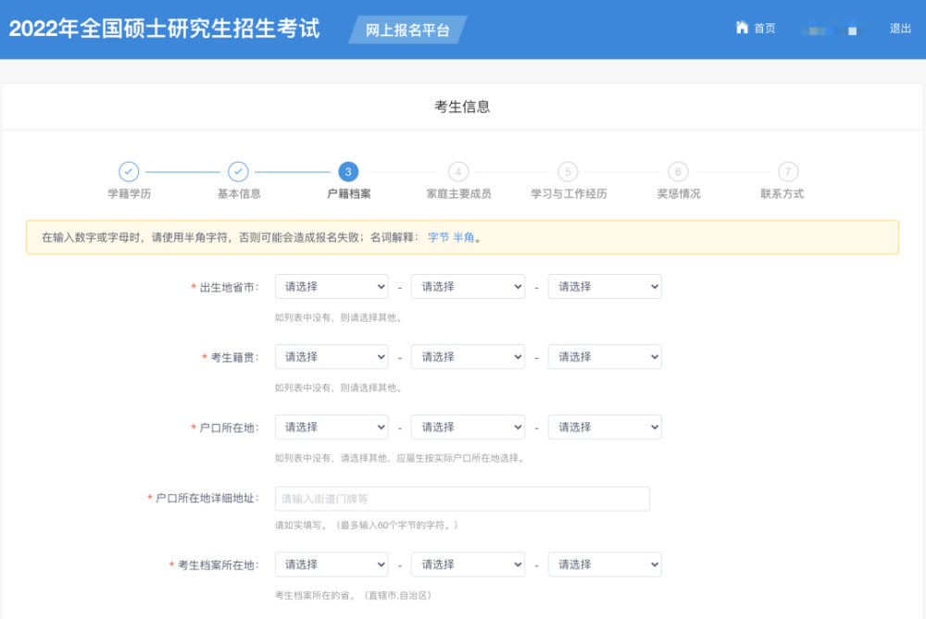926x619 pixels.
Task: Open the third 考生籍贯 dropdown
Action: [605, 357]
